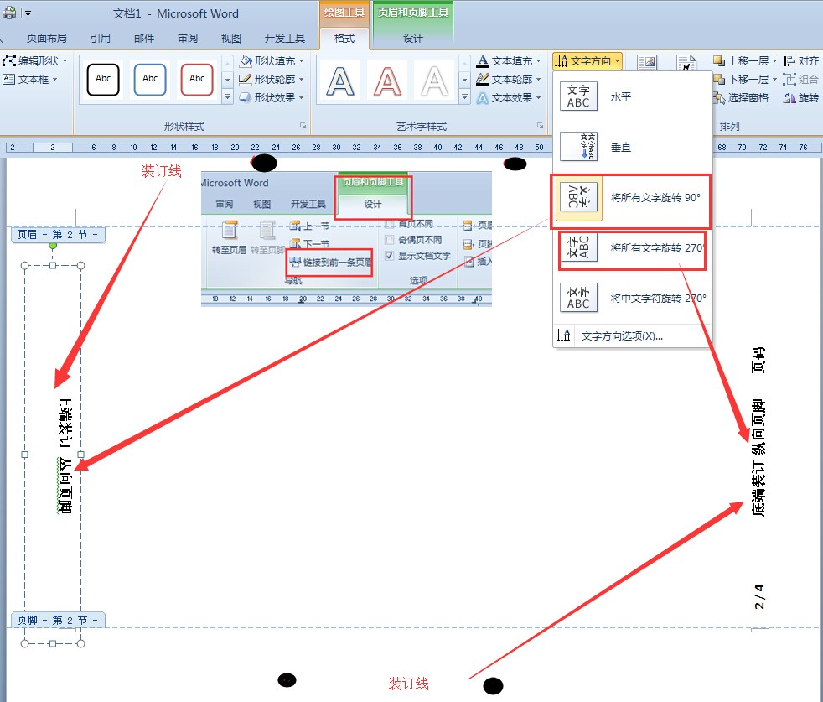
Task: Select the red outlined Abc shape style
Action: pyautogui.click(x=197, y=80)
